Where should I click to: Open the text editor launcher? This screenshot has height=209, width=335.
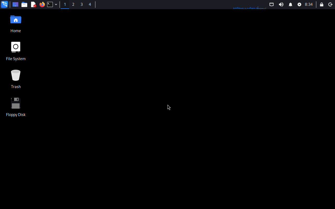click(33, 4)
